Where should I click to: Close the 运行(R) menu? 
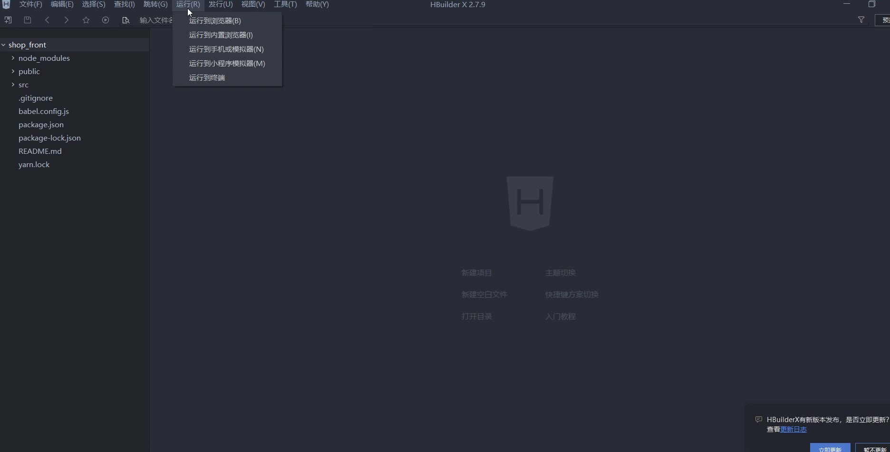pos(188,4)
